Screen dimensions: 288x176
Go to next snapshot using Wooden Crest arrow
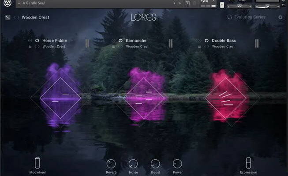pos(18,18)
